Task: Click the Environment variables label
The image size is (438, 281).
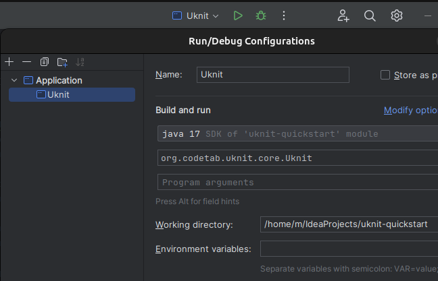Action: [x=203, y=249]
